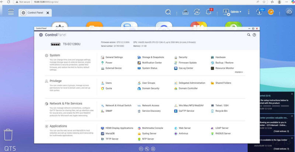Open the QTS main menu hamburger icon
The height and width of the screenshot is (152, 295).
(11, 12)
